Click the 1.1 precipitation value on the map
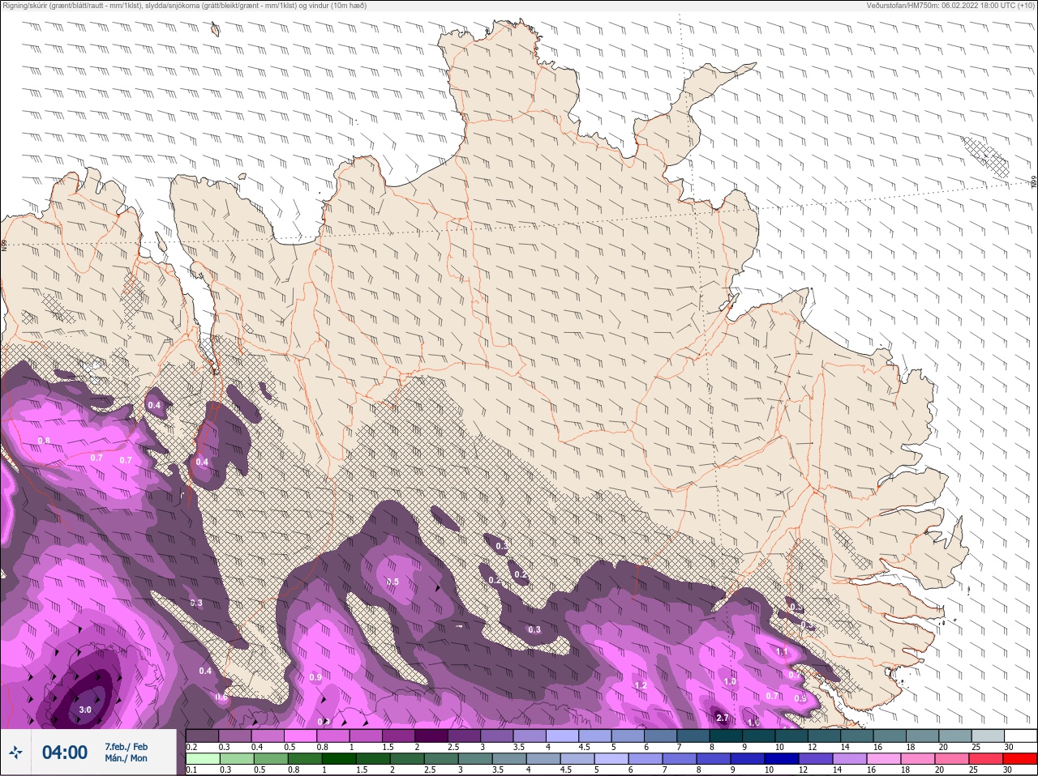 [x=783, y=651]
